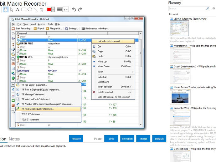Viewport: 216px width, 162px height.
Task: Choose Edit selected command in context menu
Action: pos(113,41)
